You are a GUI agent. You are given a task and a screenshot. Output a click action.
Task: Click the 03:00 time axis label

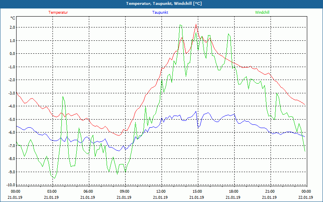point(52,191)
